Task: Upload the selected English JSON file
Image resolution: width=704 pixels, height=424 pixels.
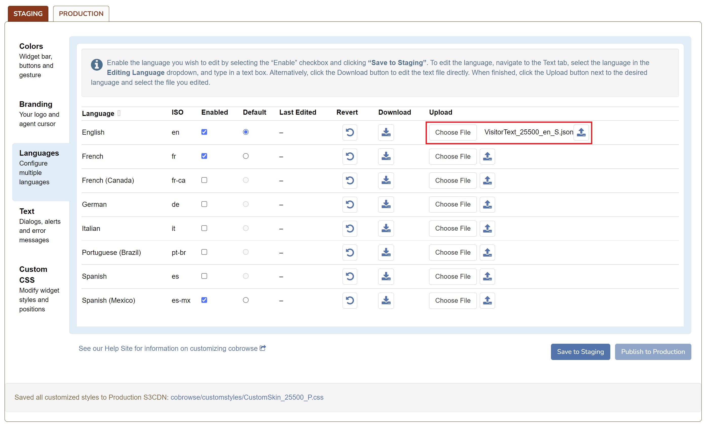Action: pyautogui.click(x=581, y=132)
